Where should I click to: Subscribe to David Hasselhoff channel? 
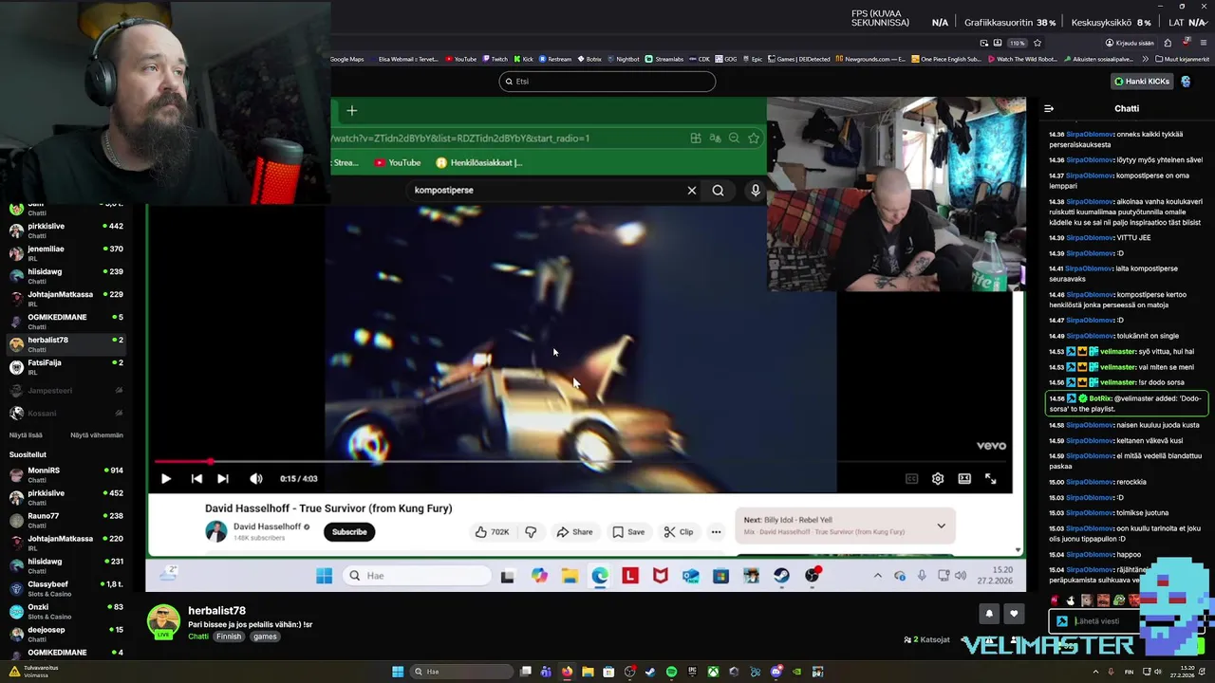349,532
